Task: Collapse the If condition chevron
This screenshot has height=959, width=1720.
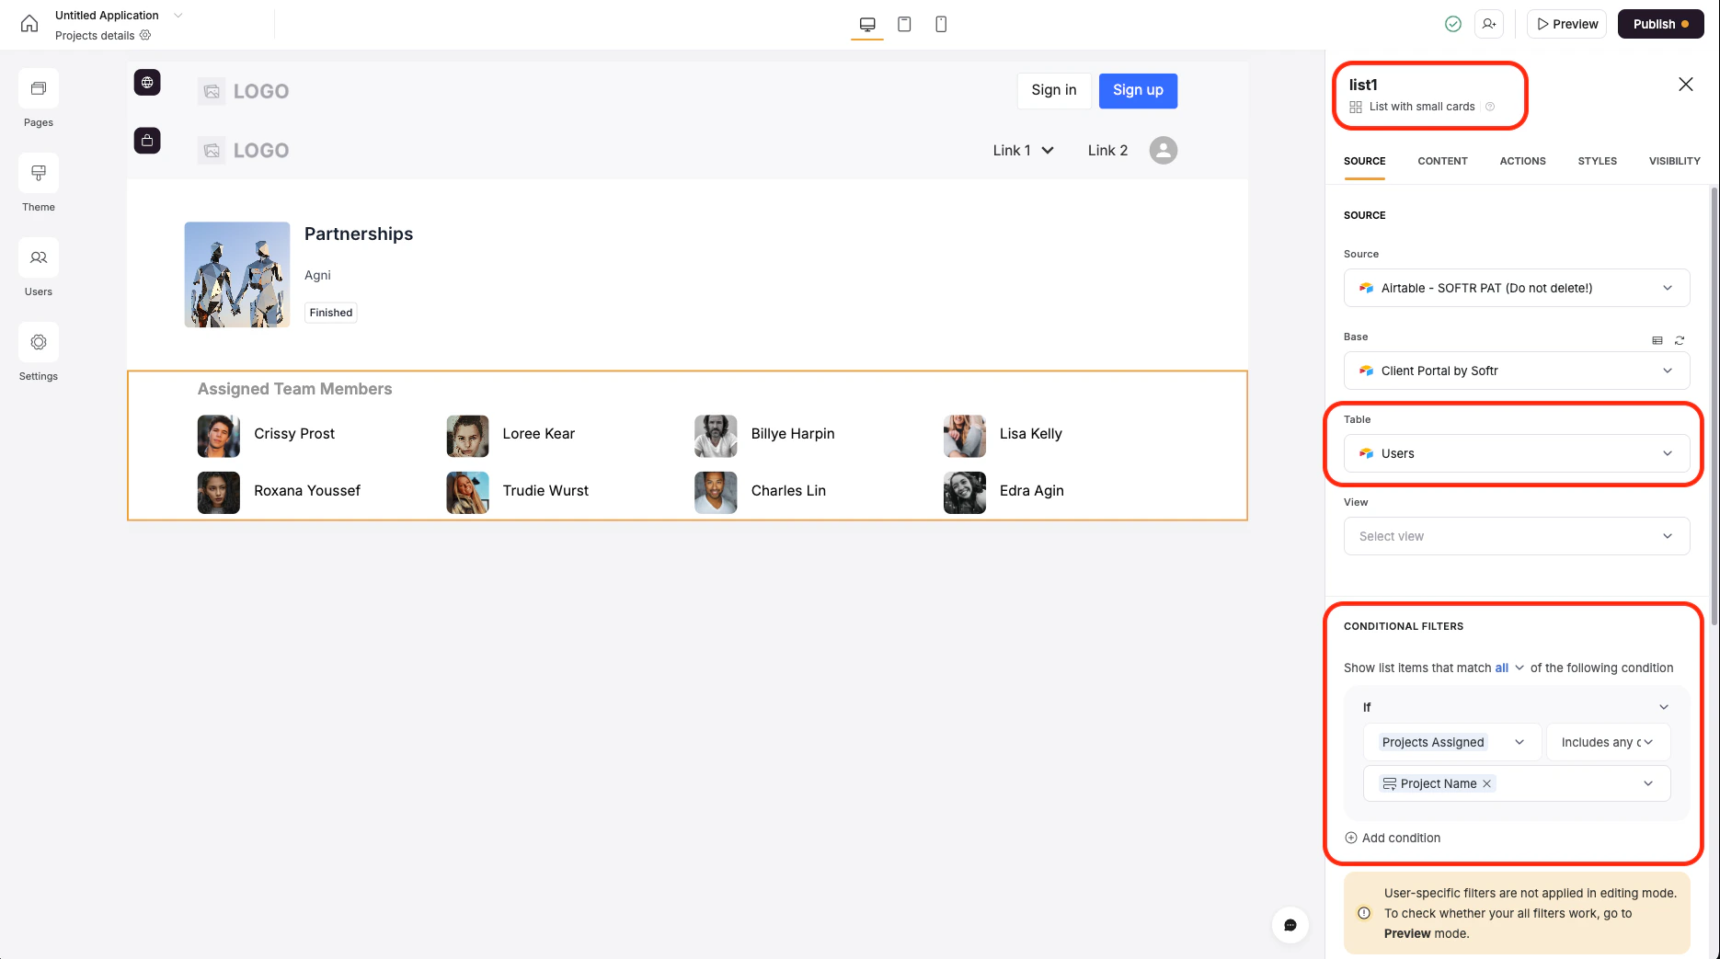Action: pyautogui.click(x=1663, y=707)
